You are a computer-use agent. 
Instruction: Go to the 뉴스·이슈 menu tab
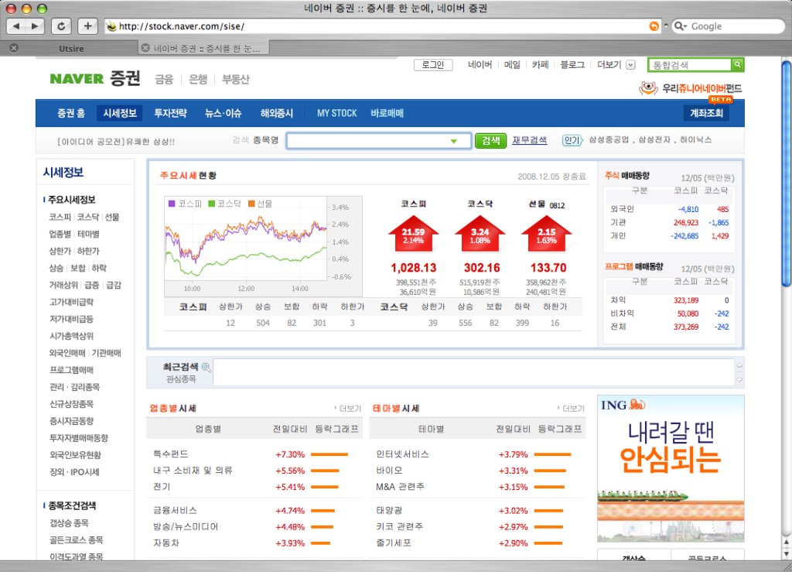[224, 113]
